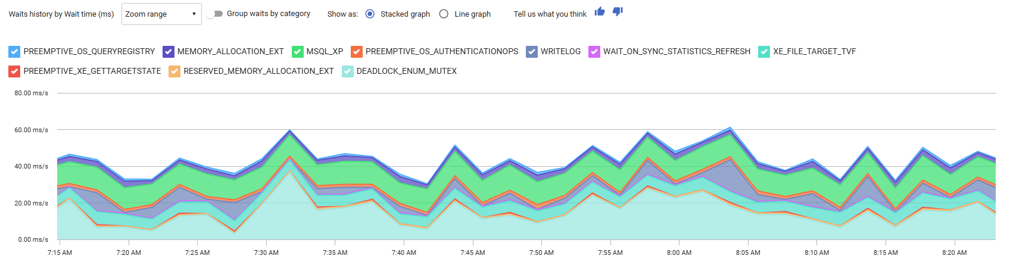
Task: Uncheck PREEMPTIVE_OS_AUTHENTICATIONOPS checkbox
Action: click(357, 52)
